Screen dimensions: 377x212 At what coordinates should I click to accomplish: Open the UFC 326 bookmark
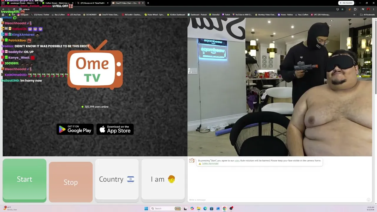(320, 15)
